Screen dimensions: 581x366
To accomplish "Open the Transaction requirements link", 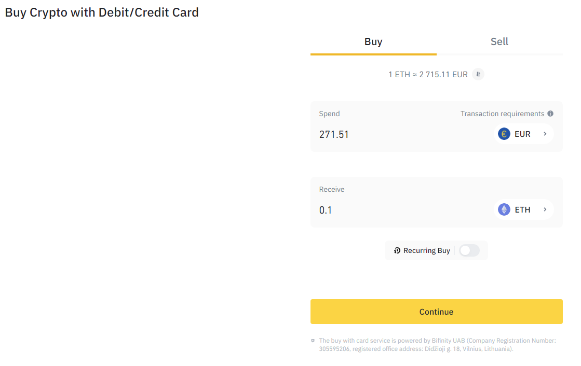I will pos(503,114).
